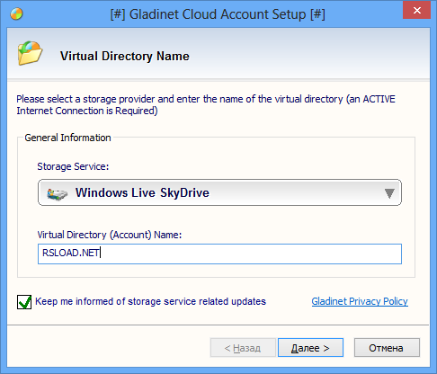Open the Gladinet Privacy Policy link
Screen dimensions: 437x374
click(x=360, y=301)
